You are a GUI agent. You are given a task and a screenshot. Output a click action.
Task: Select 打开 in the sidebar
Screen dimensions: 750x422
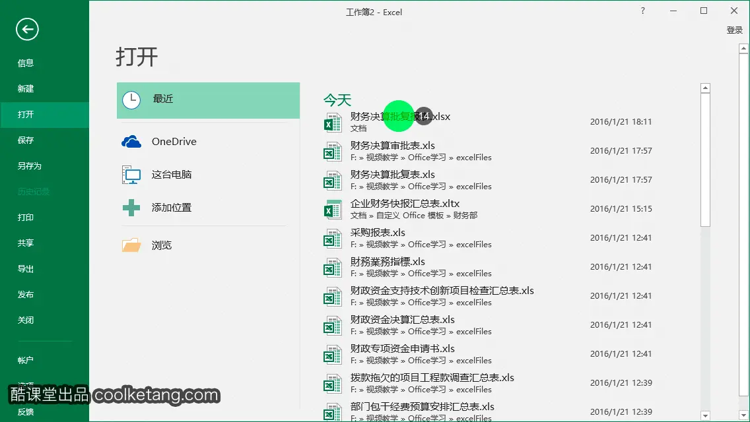click(44, 115)
